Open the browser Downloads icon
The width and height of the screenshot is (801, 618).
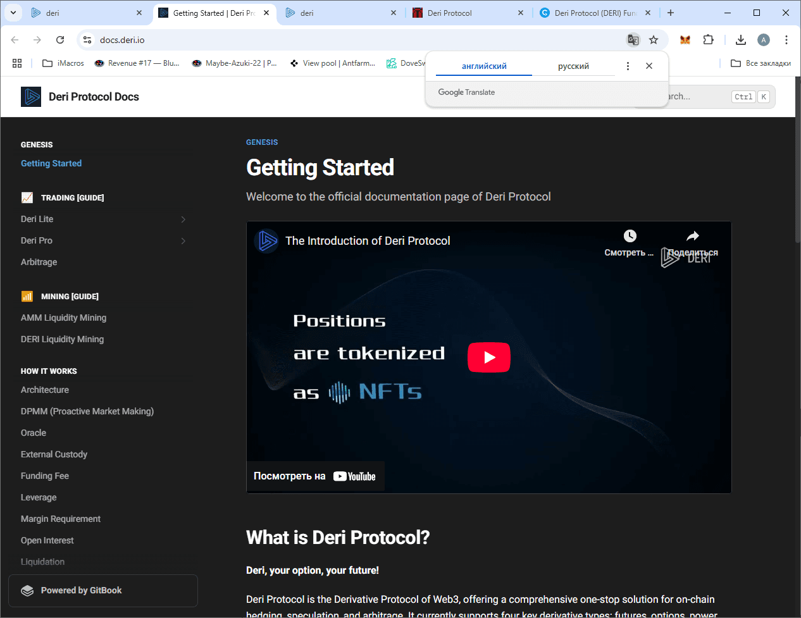[741, 40]
